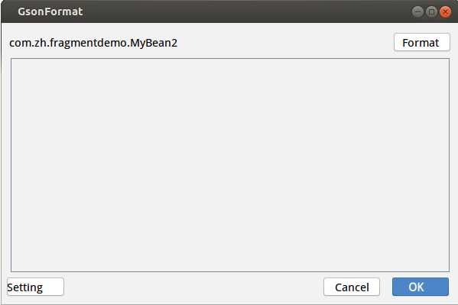Image resolution: width=458 pixels, height=305 pixels.
Task: Maximize the GsonFormat window
Action: [431, 11]
